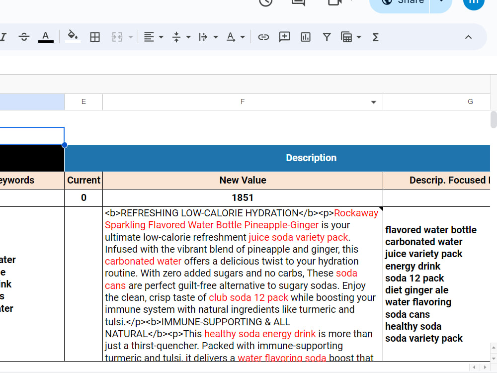The width and height of the screenshot is (497, 373).
Task: Click the selection fill handle dot
Action: (64, 145)
